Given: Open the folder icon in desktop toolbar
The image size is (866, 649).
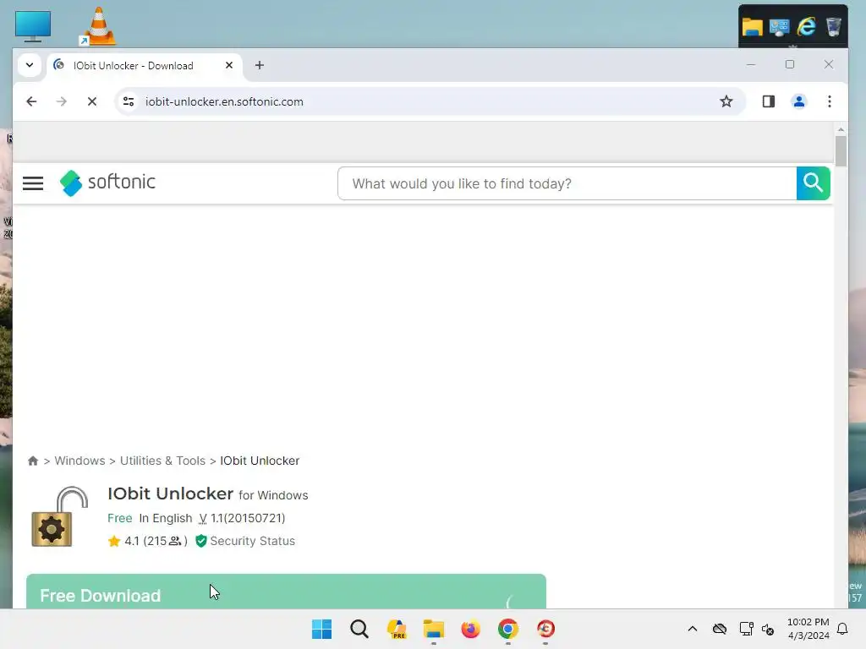Looking at the screenshot, I should tap(752, 26).
